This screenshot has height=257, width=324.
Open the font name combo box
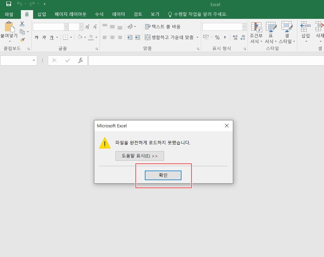click(x=51, y=27)
